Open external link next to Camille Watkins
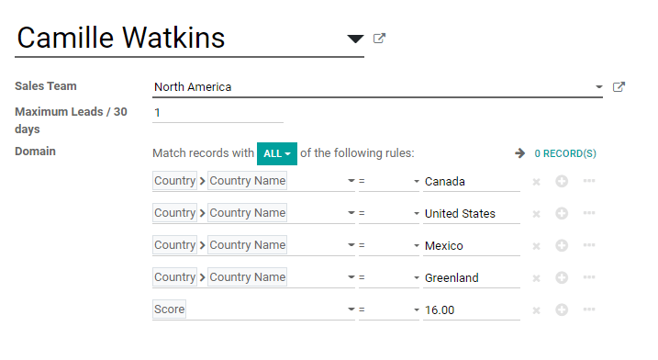The height and width of the screenshot is (360, 658). click(379, 39)
